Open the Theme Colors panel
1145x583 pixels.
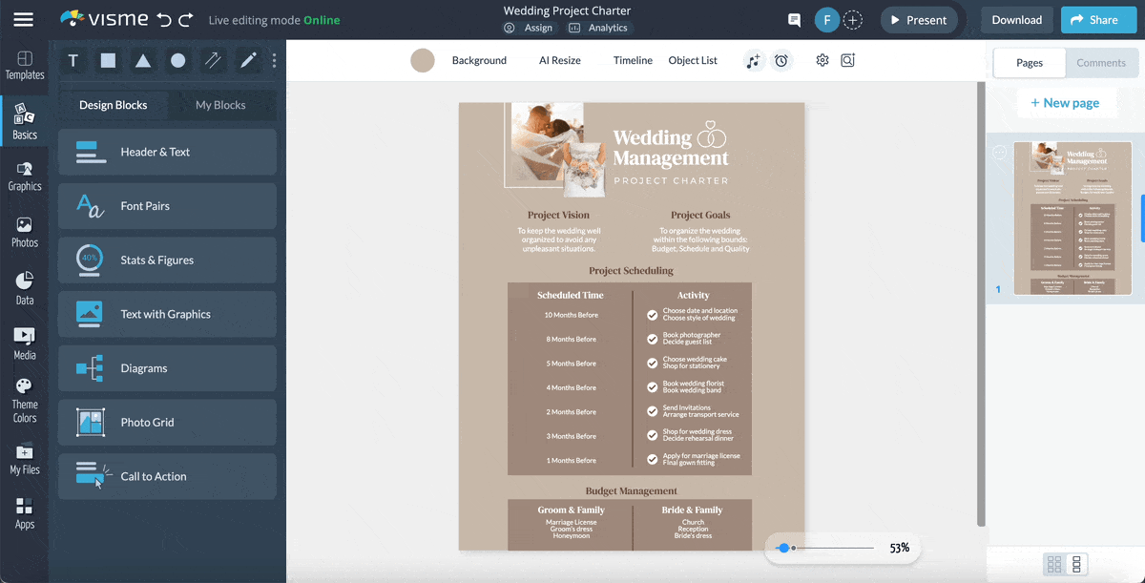click(24, 395)
